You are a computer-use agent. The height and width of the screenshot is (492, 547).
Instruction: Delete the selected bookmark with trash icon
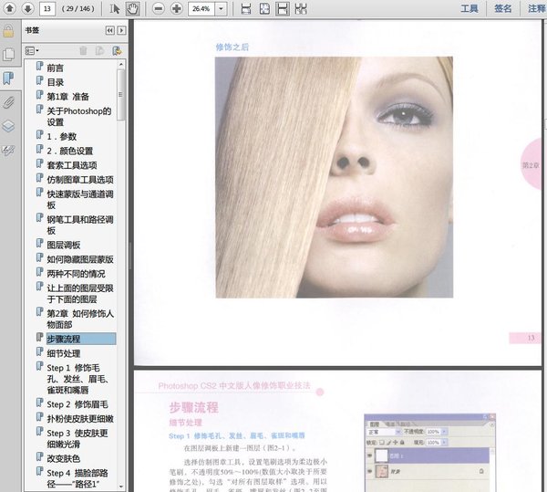pyautogui.click(x=83, y=51)
